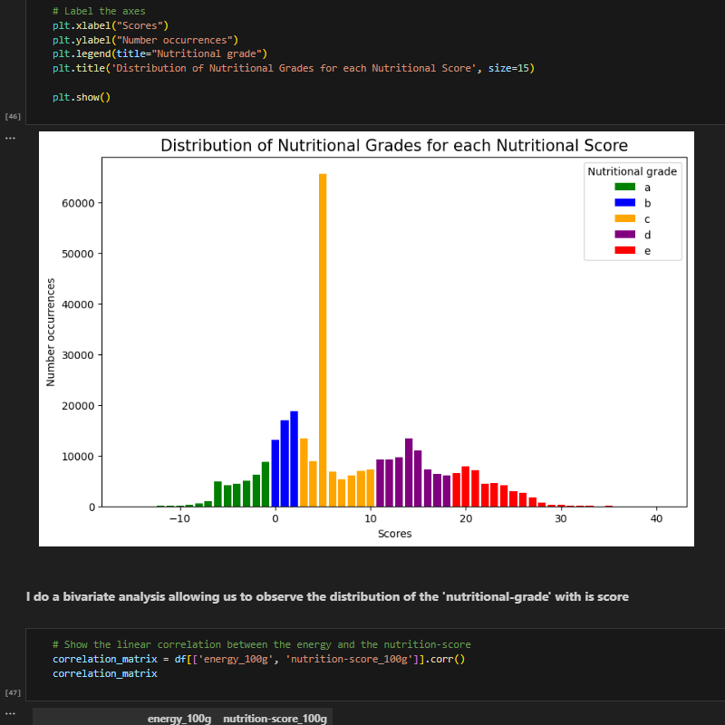Click the correlation_matrix assignment line
This screenshot has width=725, height=725.
pos(258,659)
